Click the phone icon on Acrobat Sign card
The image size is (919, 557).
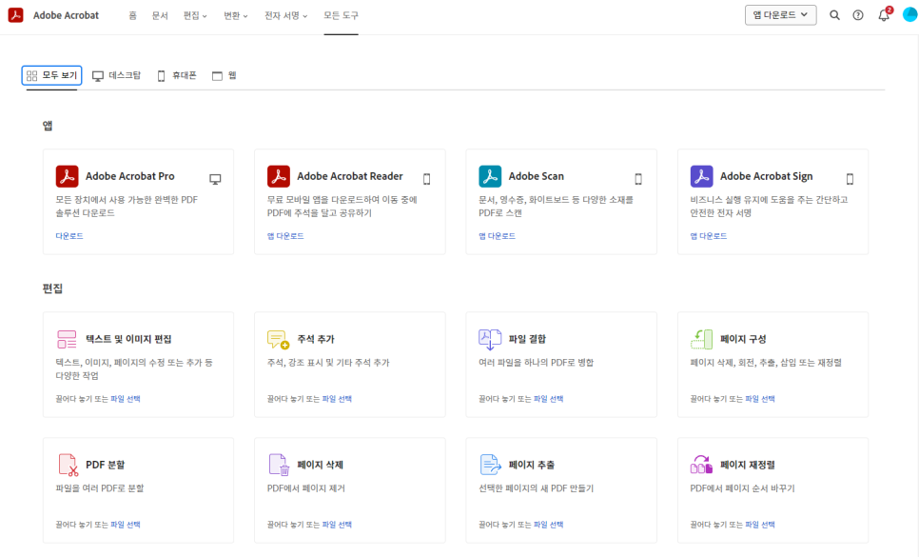click(x=850, y=179)
